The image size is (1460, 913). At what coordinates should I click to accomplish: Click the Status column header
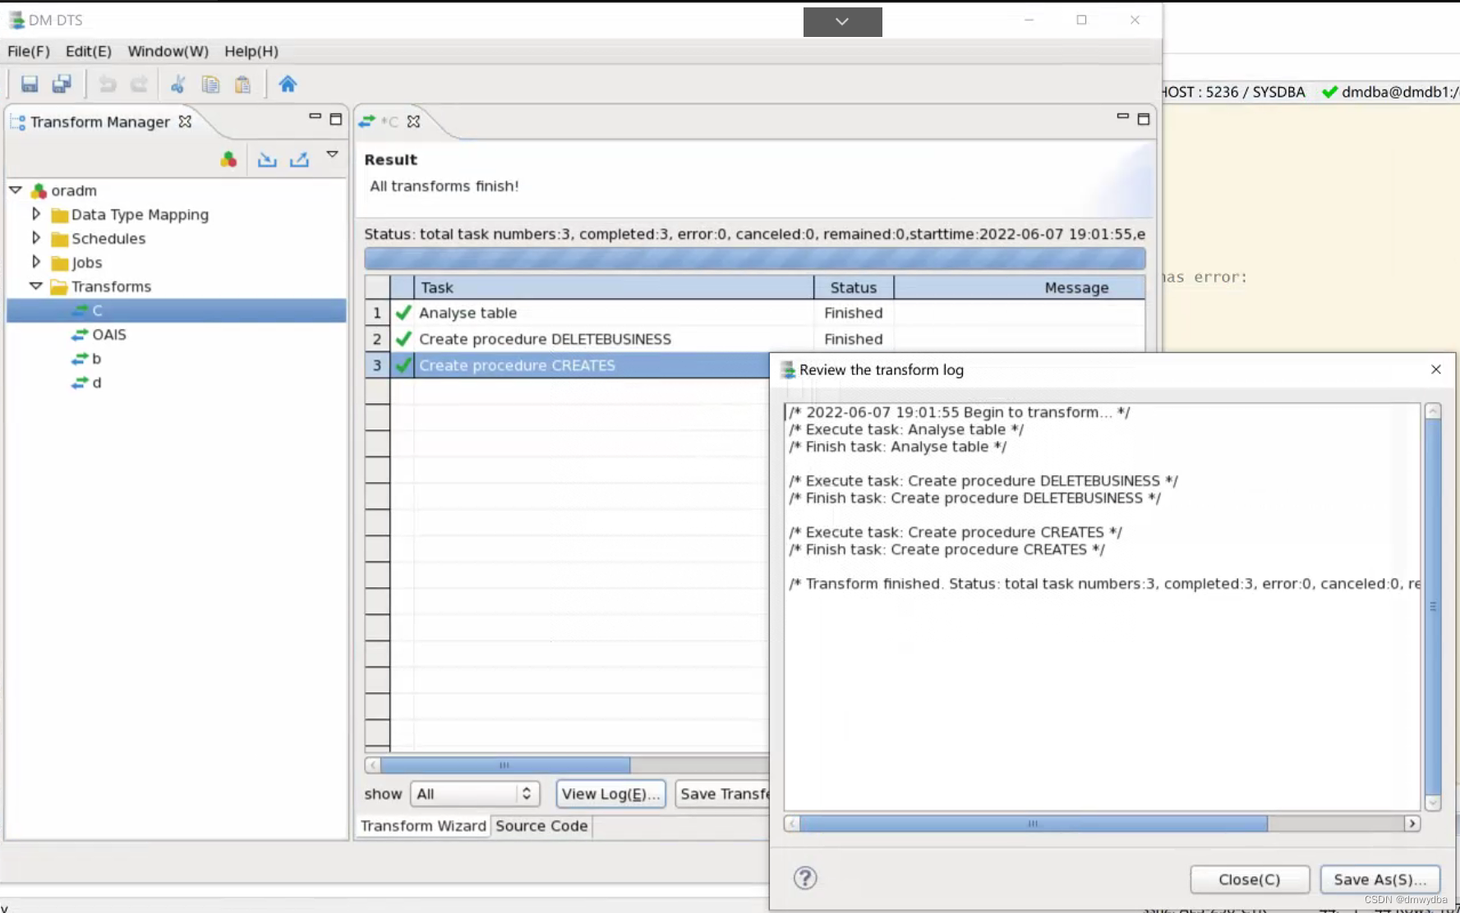coord(853,287)
